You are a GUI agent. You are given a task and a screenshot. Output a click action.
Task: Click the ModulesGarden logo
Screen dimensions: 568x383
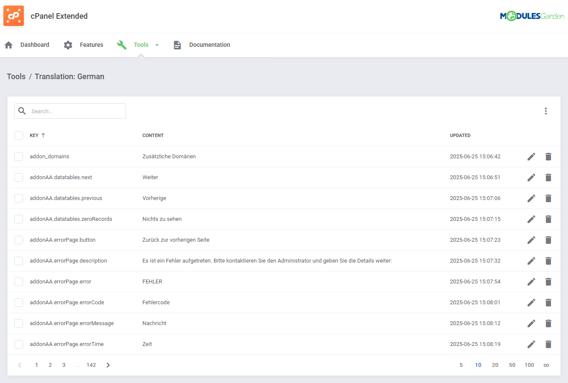[x=532, y=16]
